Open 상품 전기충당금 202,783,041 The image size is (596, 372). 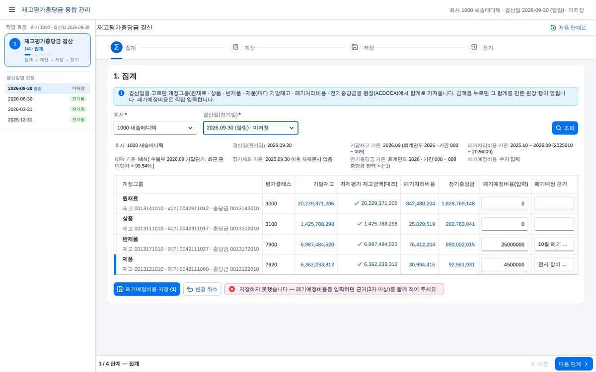click(460, 224)
